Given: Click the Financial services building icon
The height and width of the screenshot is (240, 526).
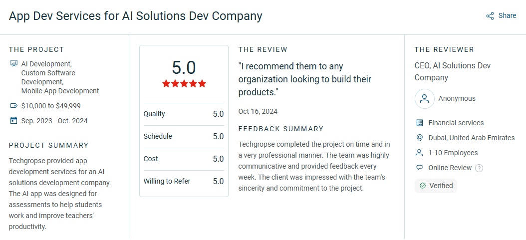Looking at the screenshot, I should point(419,123).
